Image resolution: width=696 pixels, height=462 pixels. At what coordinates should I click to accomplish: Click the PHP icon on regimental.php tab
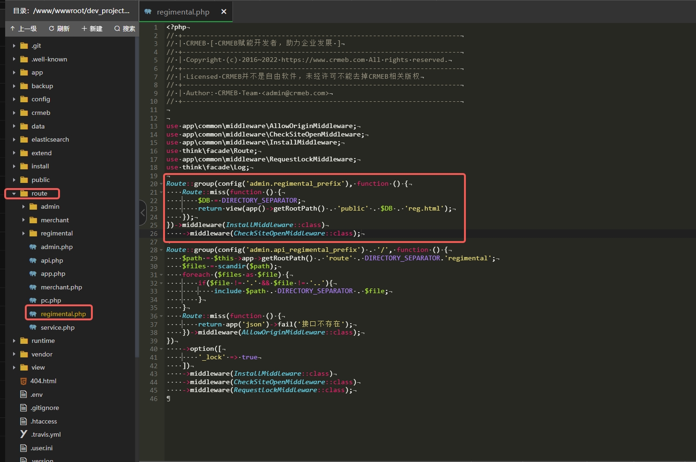148,12
